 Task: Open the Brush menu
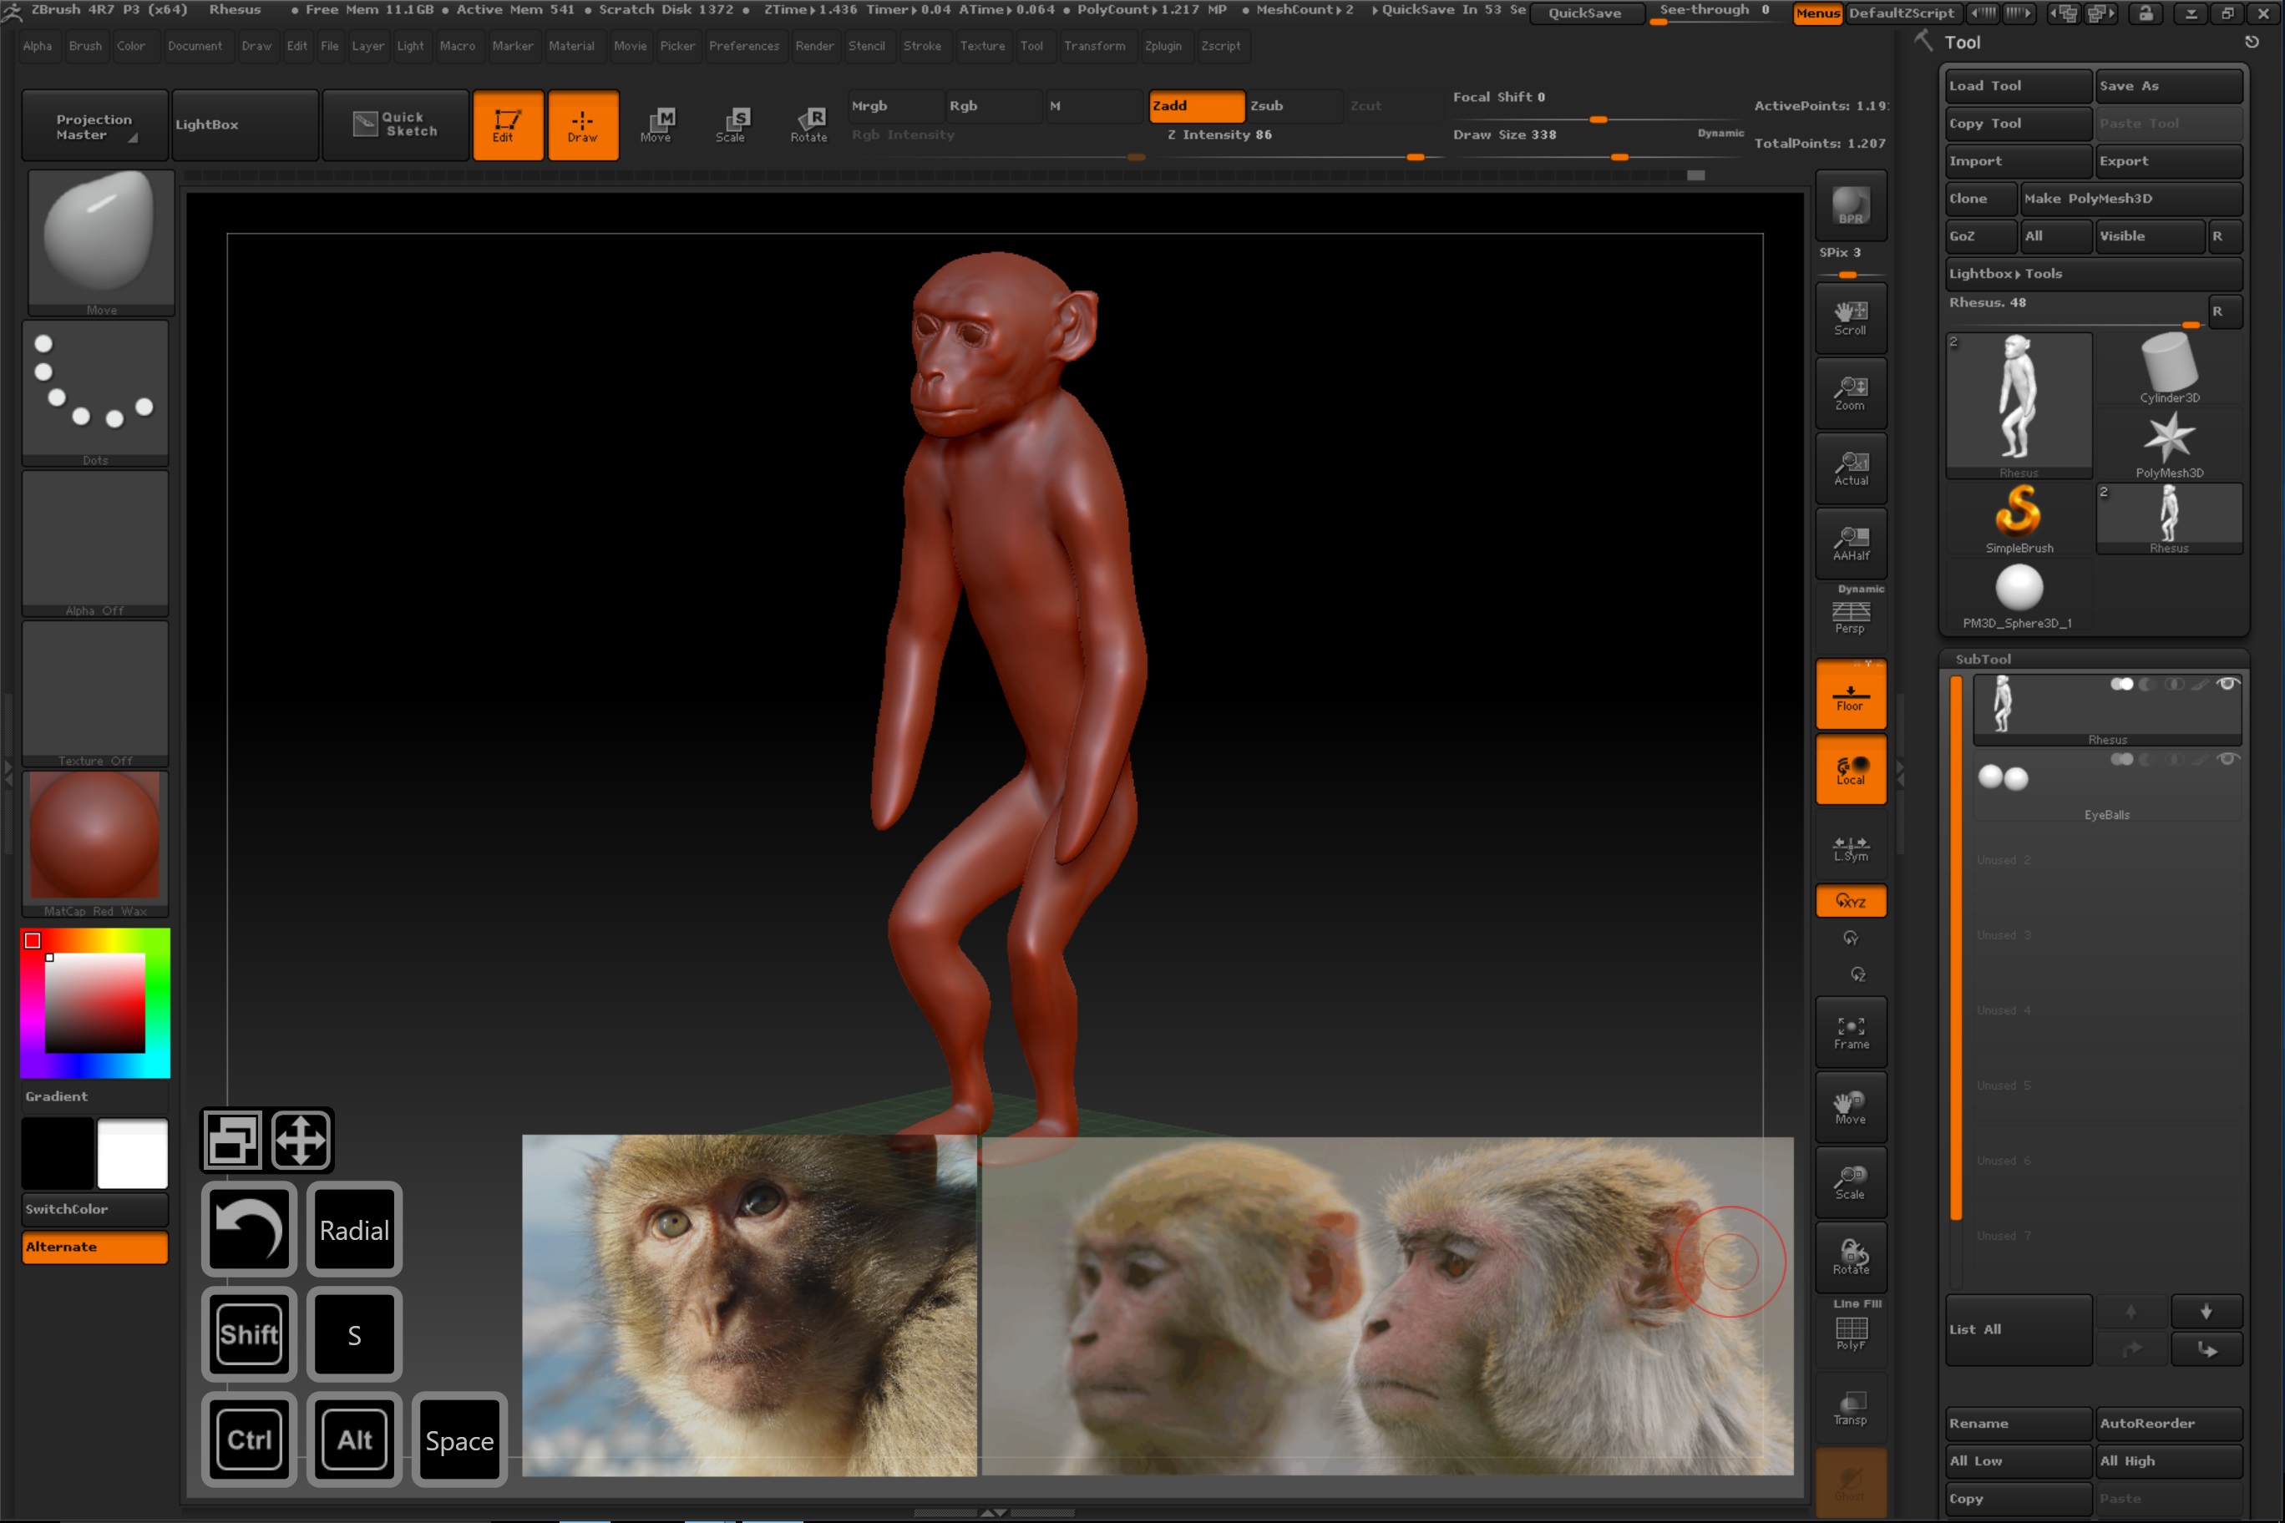(x=85, y=46)
